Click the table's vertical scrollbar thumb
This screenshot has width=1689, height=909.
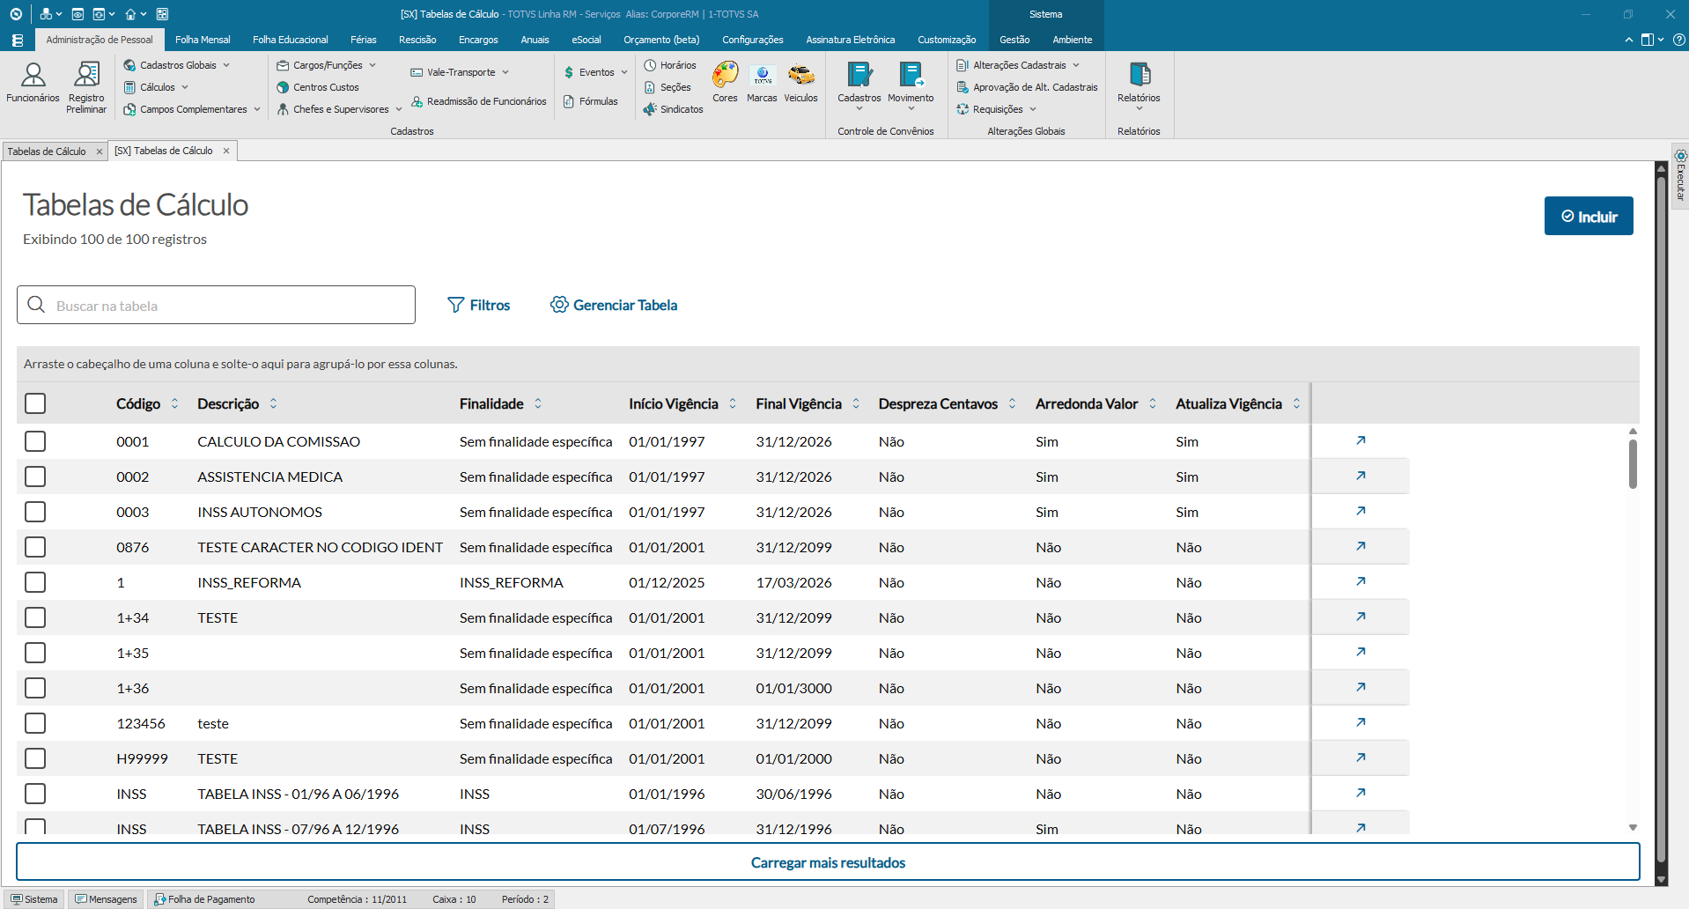(x=1632, y=463)
